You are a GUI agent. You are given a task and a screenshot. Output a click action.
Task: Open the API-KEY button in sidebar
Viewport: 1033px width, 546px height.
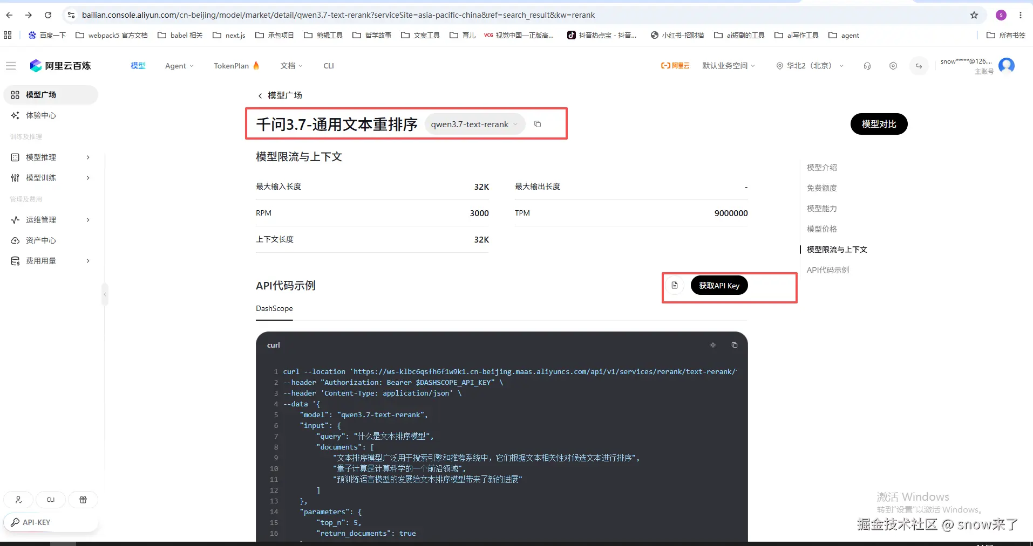point(51,522)
